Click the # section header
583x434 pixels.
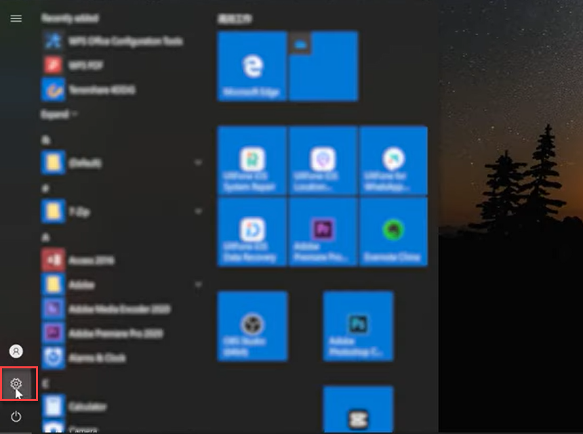pyautogui.click(x=45, y=189)
